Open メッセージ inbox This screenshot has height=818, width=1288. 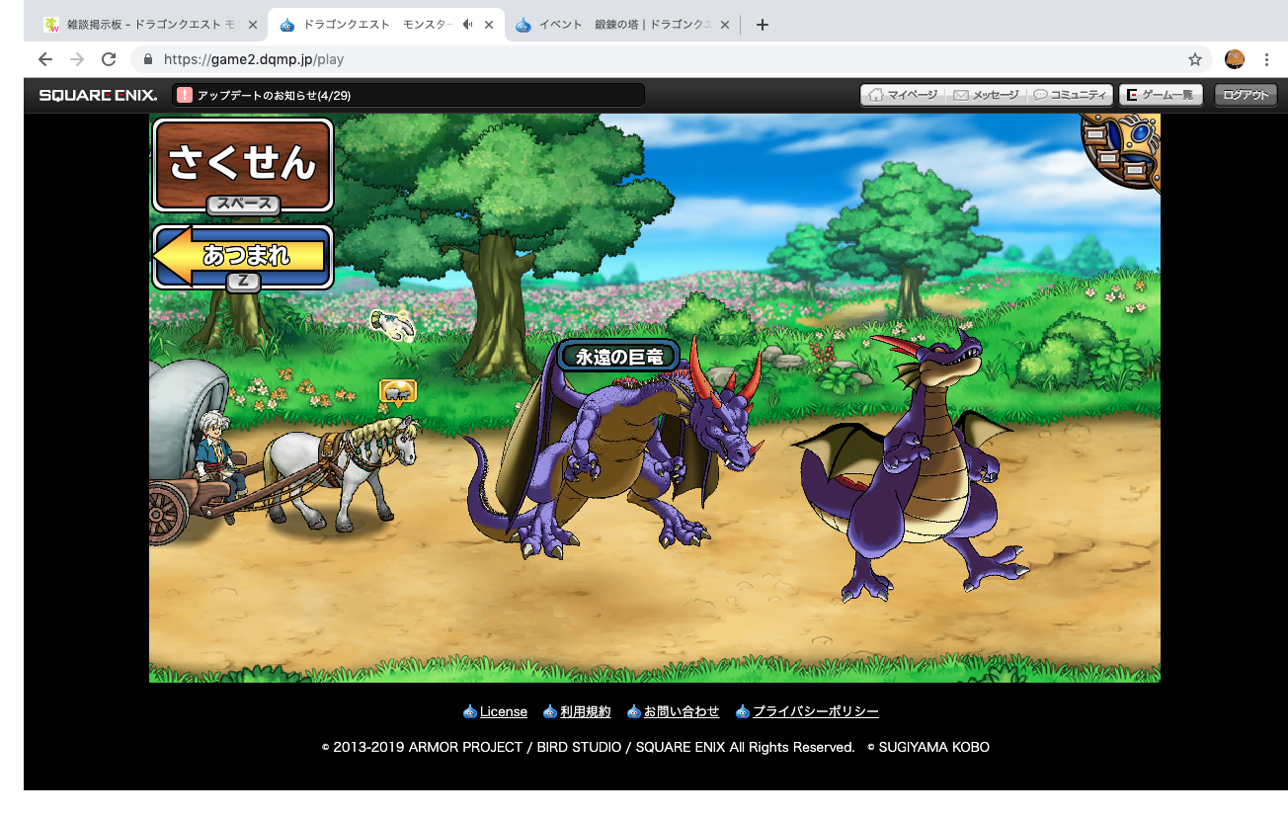click(x=985, y=95)
